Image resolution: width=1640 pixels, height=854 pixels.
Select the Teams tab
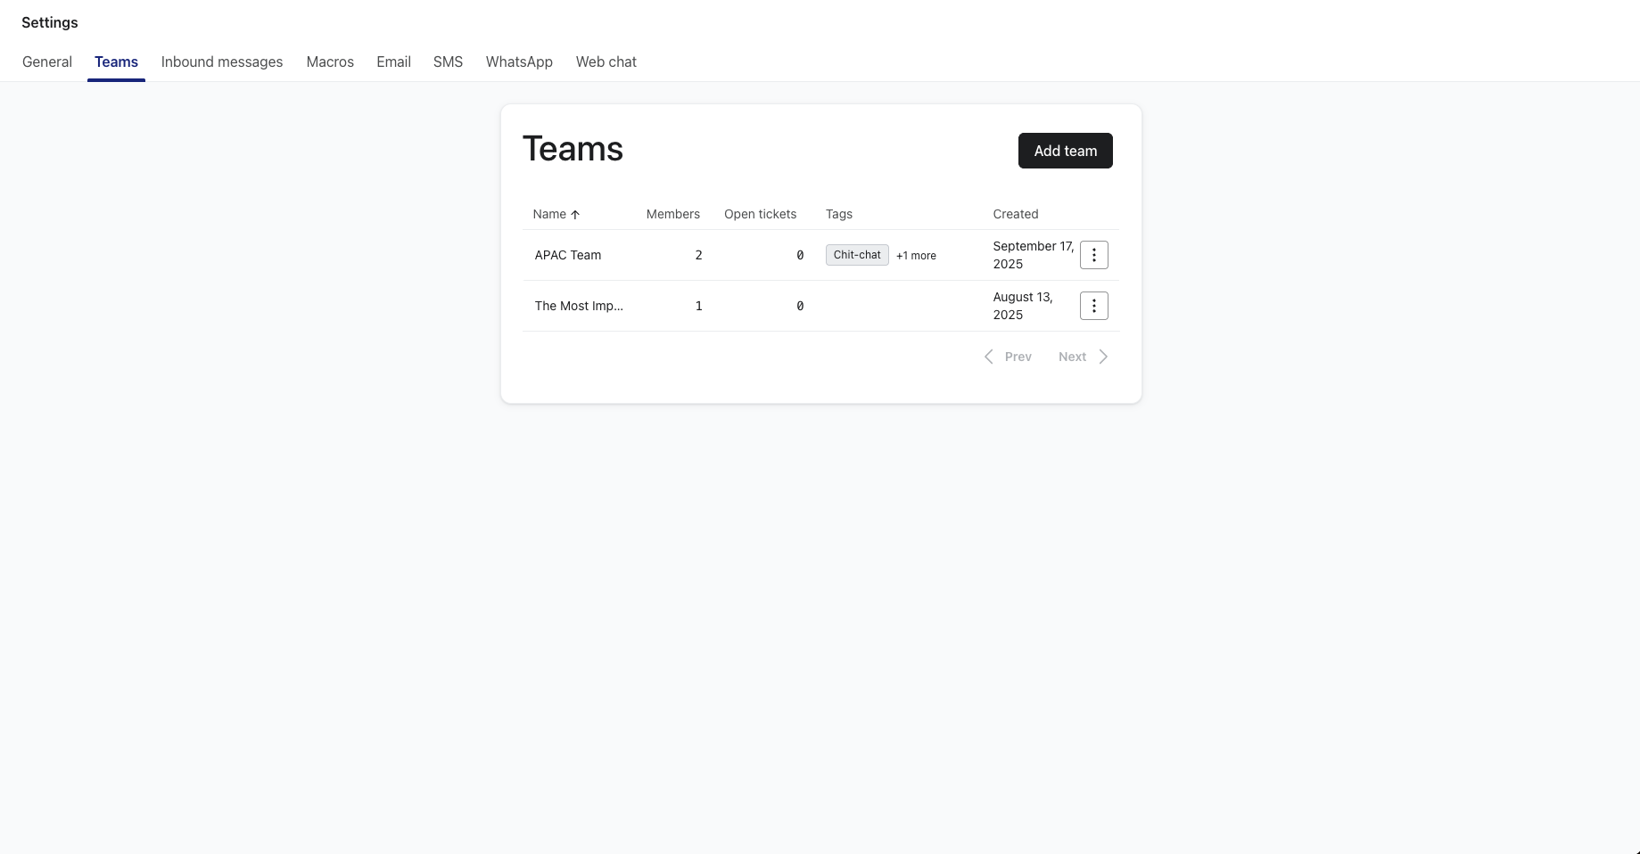[x=116, y=62]
